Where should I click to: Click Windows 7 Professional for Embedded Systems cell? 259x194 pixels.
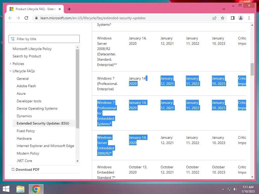(x=107, y=113)
